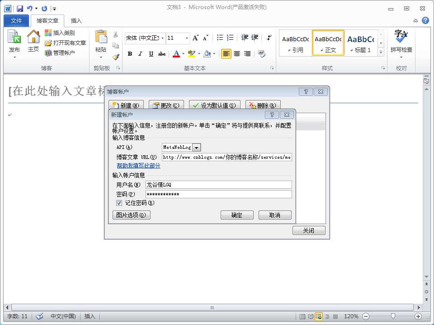Open font color dropdown arrow
Viewport: 434px width, 325px height.
pyautogui.click(x=183, y=54)
